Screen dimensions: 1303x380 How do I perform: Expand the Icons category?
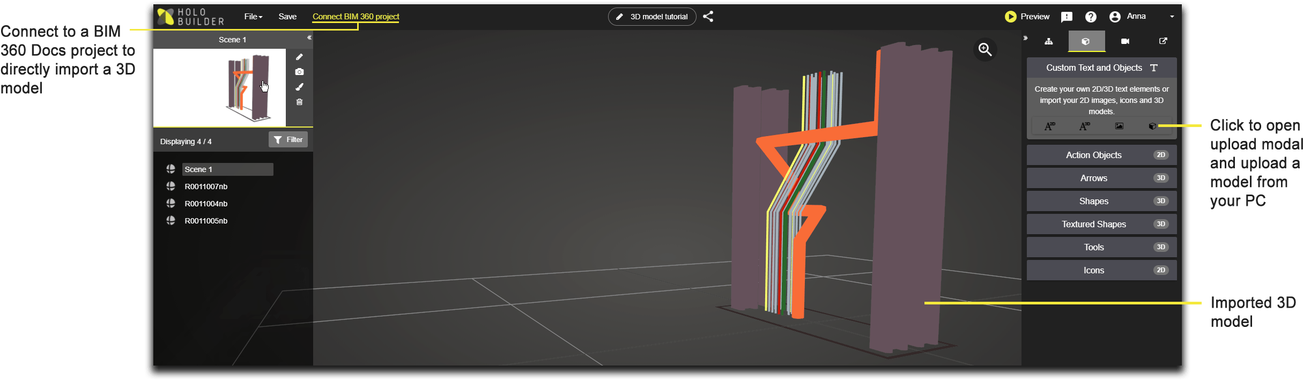point(1101,270)
